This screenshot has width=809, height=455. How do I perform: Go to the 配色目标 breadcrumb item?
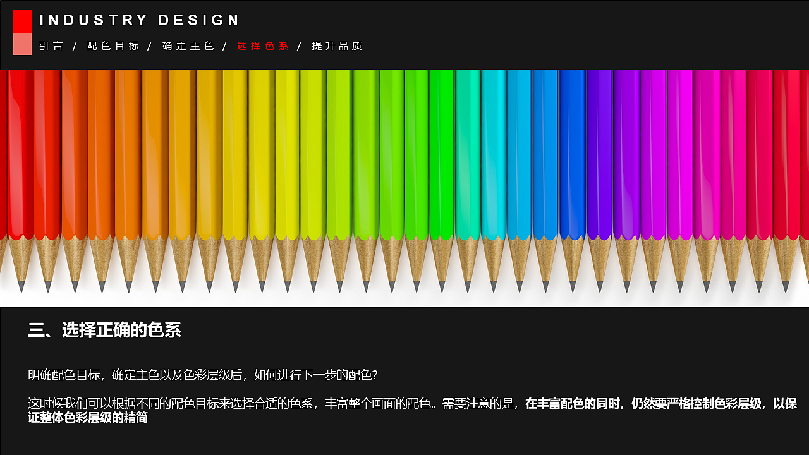coord(113,46)
